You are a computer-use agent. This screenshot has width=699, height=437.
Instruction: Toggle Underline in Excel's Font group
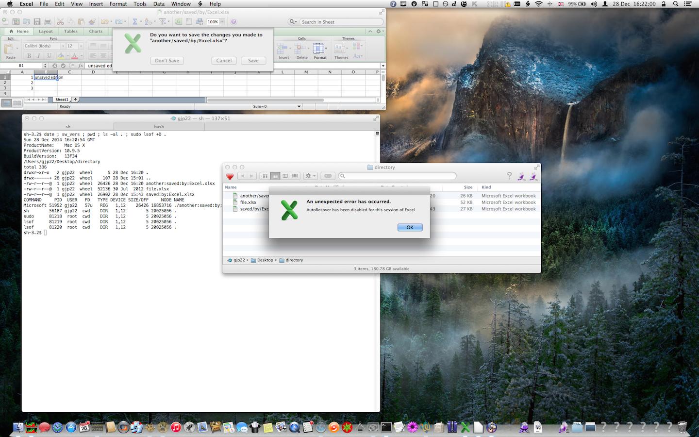(x=49, y=56)
